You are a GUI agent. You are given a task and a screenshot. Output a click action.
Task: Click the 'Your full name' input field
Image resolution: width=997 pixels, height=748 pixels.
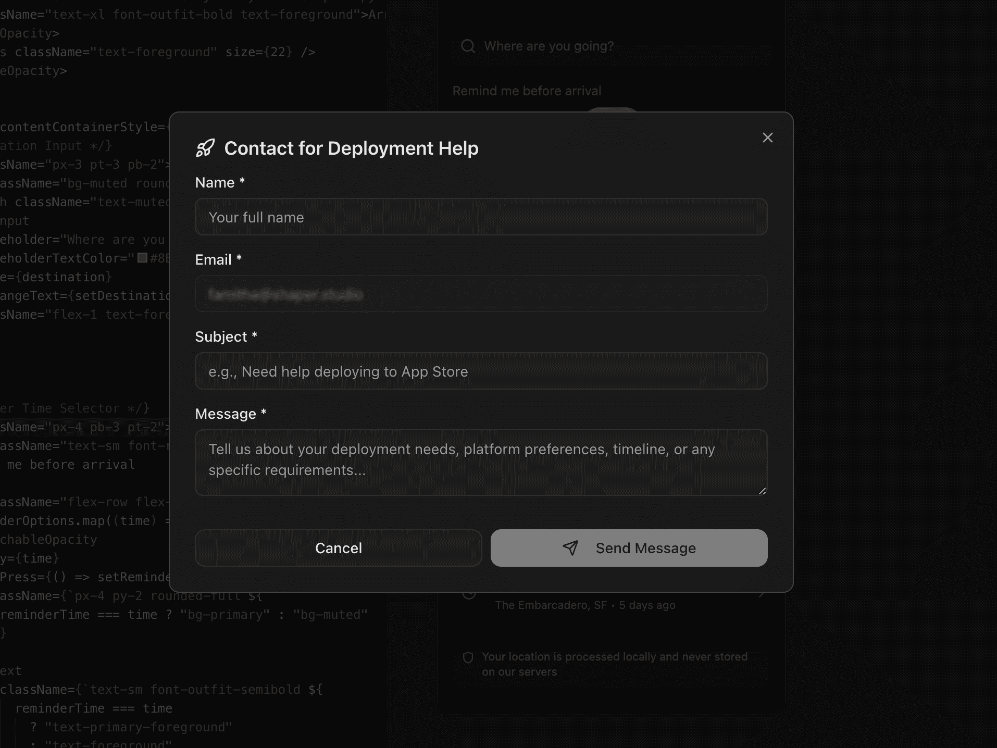[480, 217]
